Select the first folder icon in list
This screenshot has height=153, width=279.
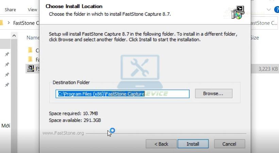(30, 50)
